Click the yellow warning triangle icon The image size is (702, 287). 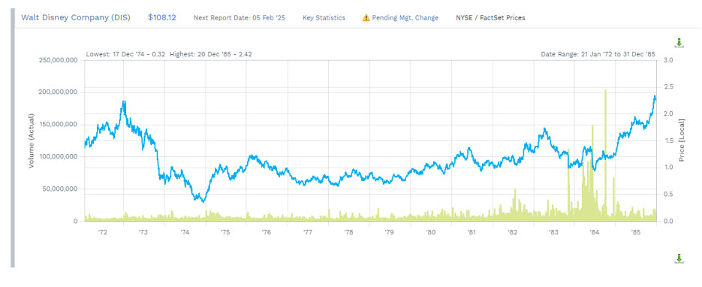366,18
